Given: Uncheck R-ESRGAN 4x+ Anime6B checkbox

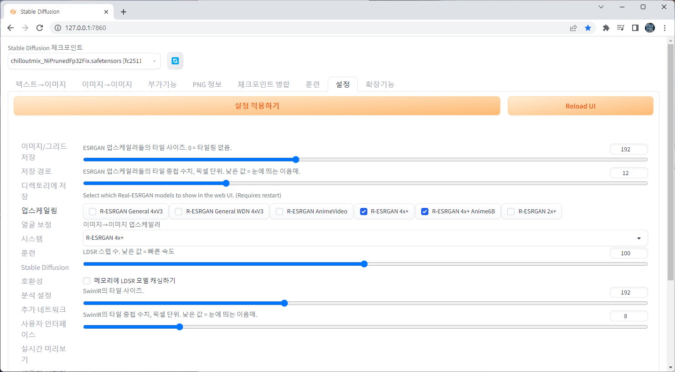Looking at the screenshot, I should (x=425, y=212).
